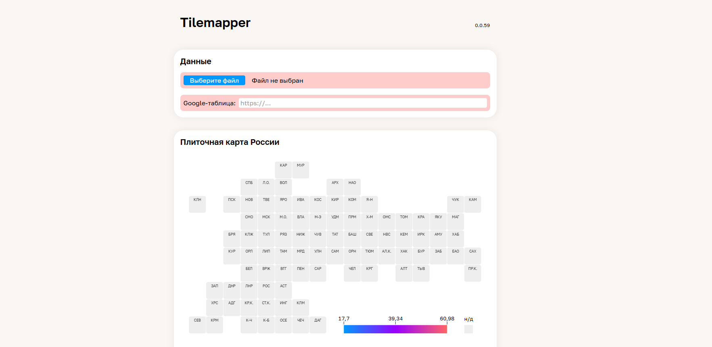Select the КЛН region tile

[x=197, y=204]
